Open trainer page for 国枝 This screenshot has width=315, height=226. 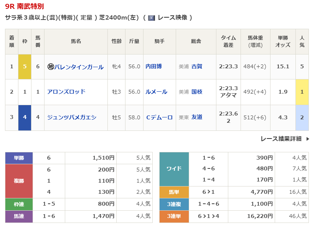pyautogui.click(x=197, y=92)
